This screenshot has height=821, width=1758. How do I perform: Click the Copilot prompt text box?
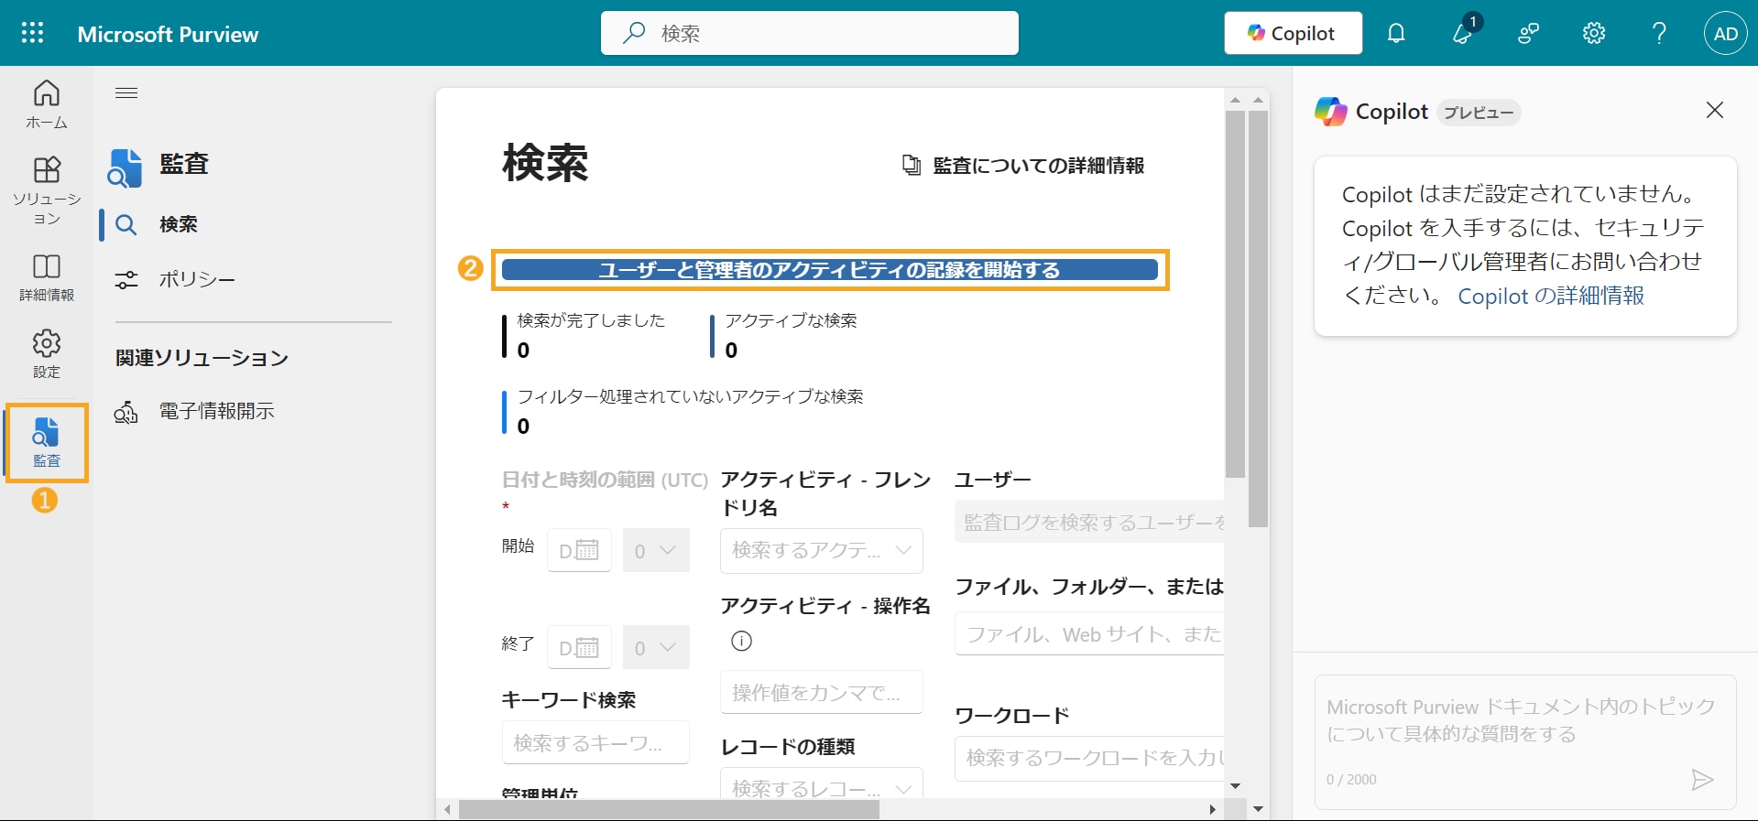pyautogui.click(x=1525, y=741)
